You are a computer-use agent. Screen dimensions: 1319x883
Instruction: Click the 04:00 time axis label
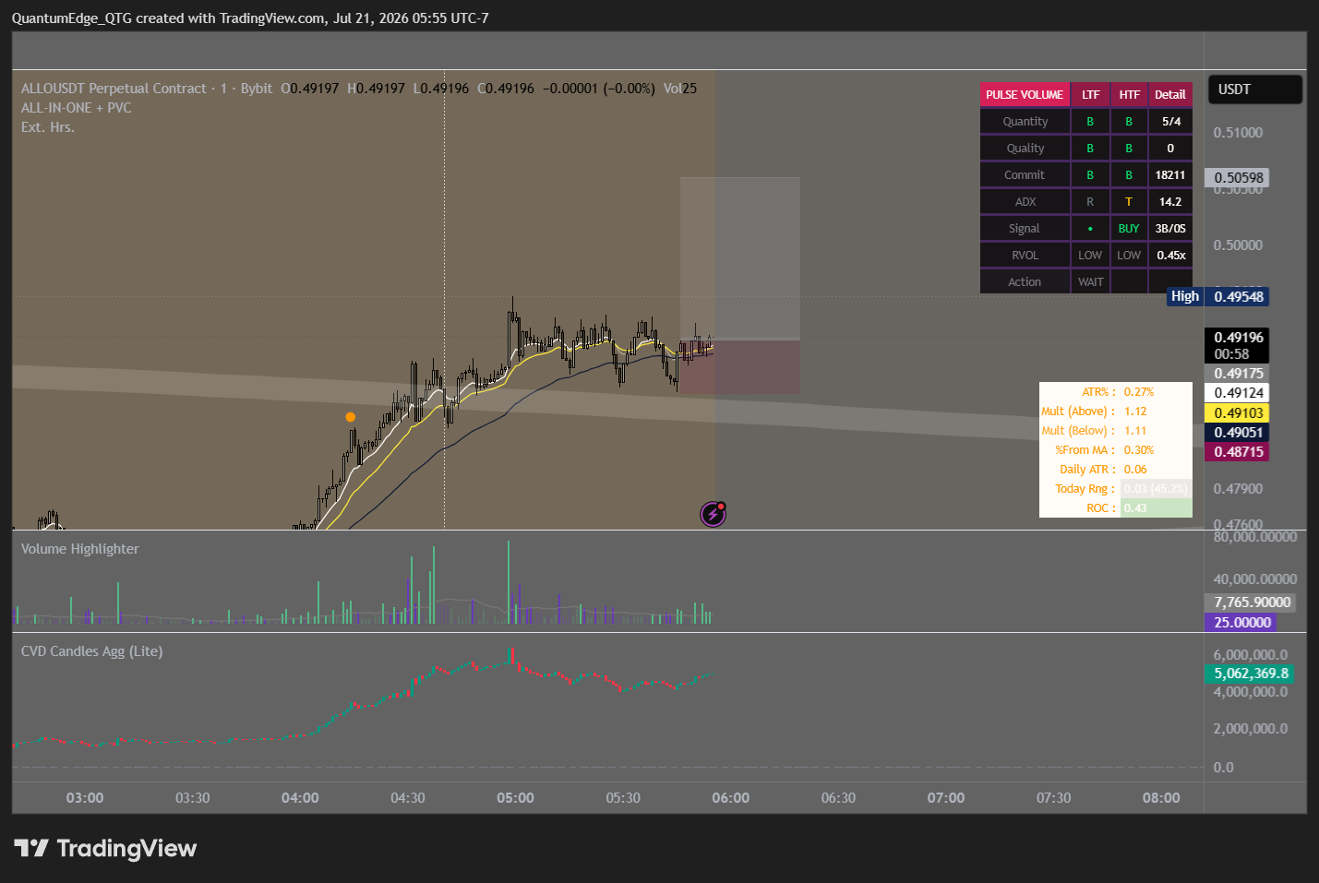coord(300,798)
